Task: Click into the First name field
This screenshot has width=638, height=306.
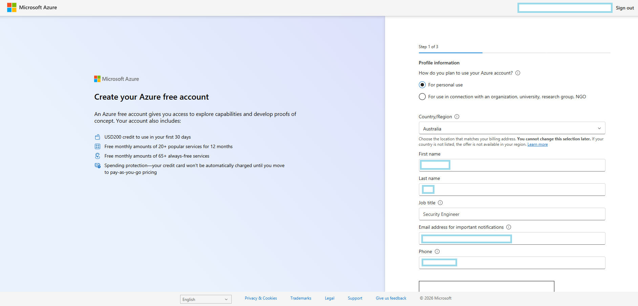Action: click(x=512, y=165)
